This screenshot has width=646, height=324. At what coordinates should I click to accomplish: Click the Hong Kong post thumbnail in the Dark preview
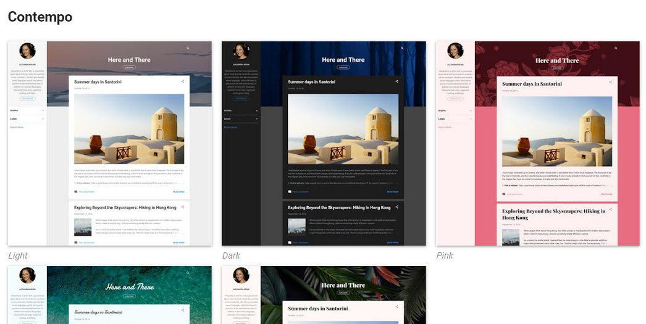[x=296, y=226]
